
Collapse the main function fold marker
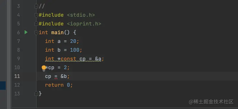pos(36,32)
